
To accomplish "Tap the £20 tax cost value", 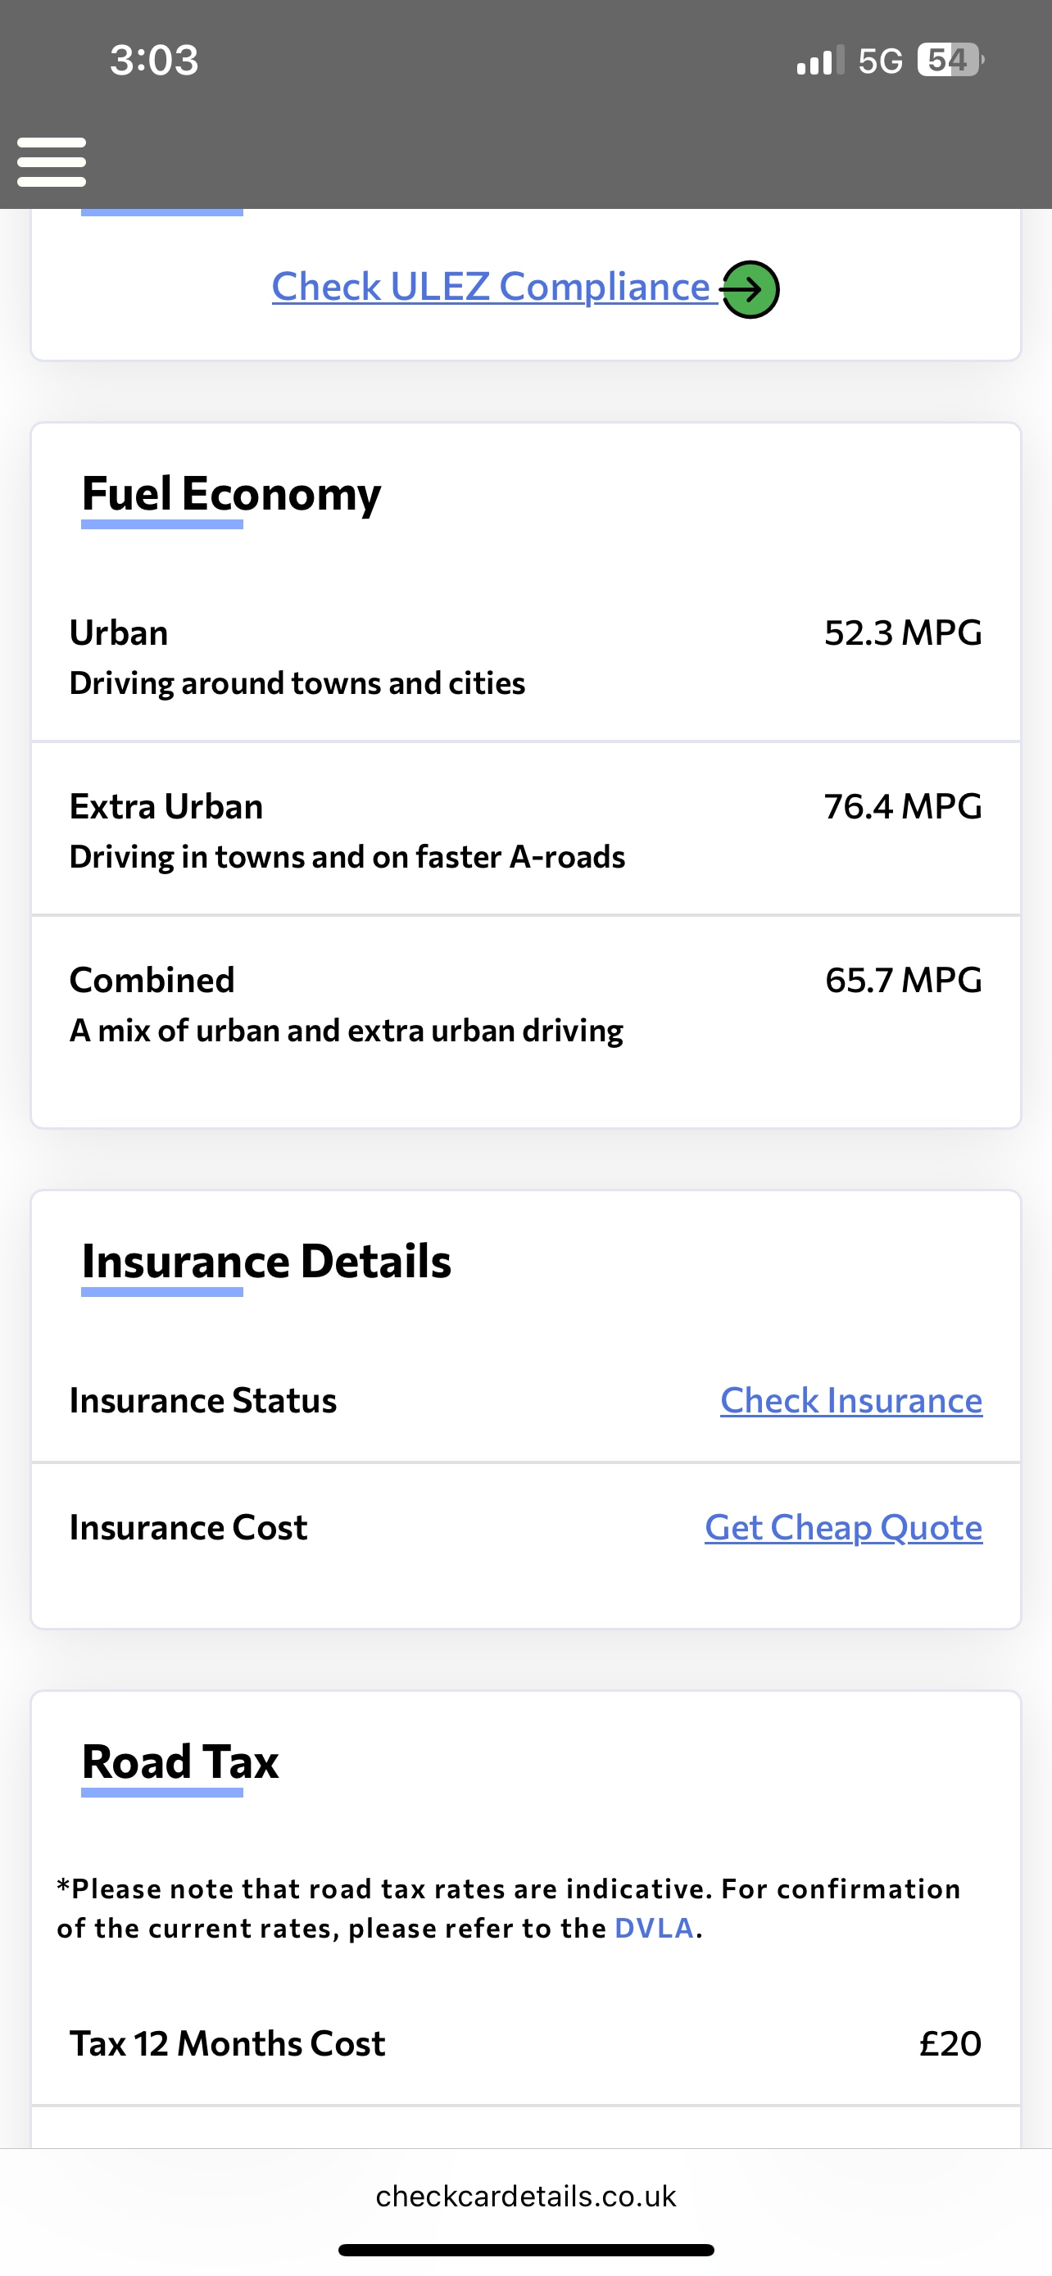I will [x=950, y=2043].
